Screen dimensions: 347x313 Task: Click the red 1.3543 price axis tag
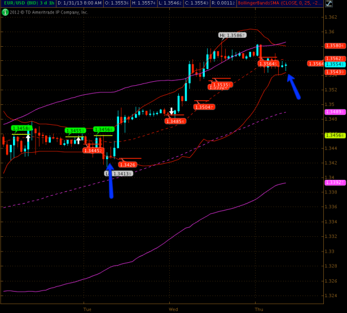(x=335, y=72)
